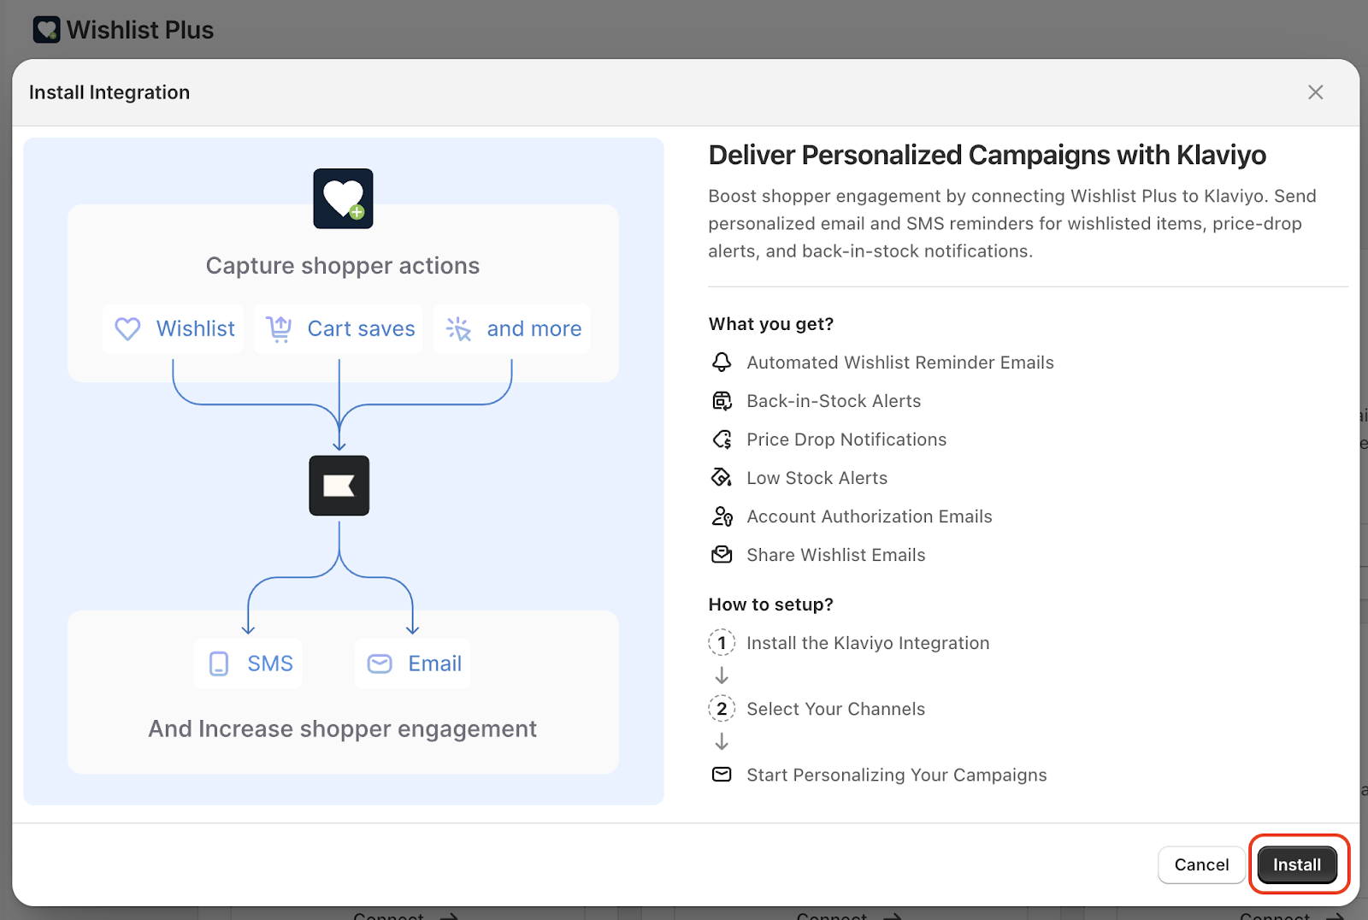Click the Cart saves cart icon
Viewport: 1368px width, 920px height.
coord(280,329)
